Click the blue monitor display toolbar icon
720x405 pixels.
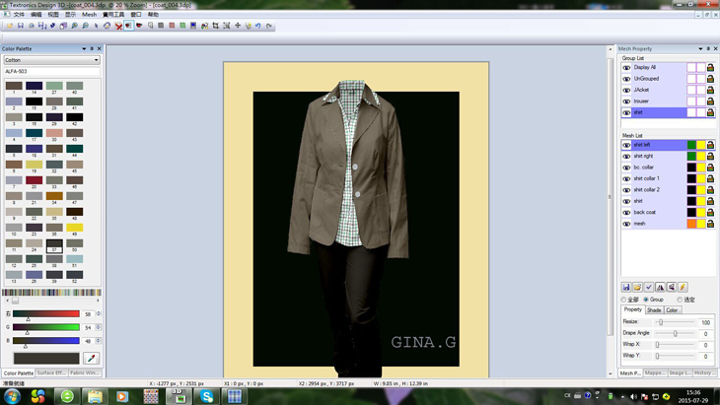193,26
